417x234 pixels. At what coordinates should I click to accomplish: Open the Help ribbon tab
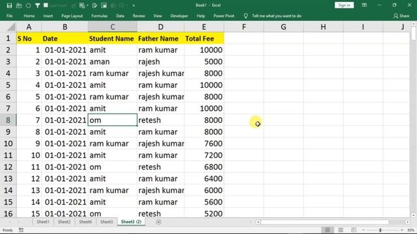201,16
